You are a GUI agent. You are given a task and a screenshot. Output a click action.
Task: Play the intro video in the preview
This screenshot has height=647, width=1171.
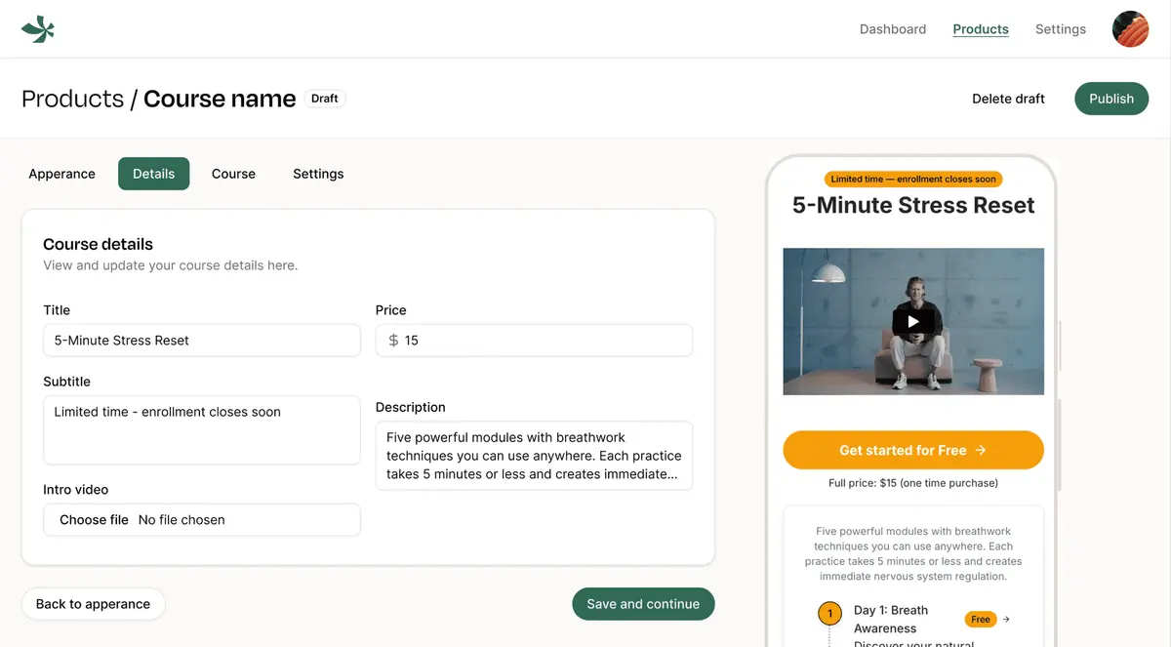pyautogui.click(x=912, y=321)
